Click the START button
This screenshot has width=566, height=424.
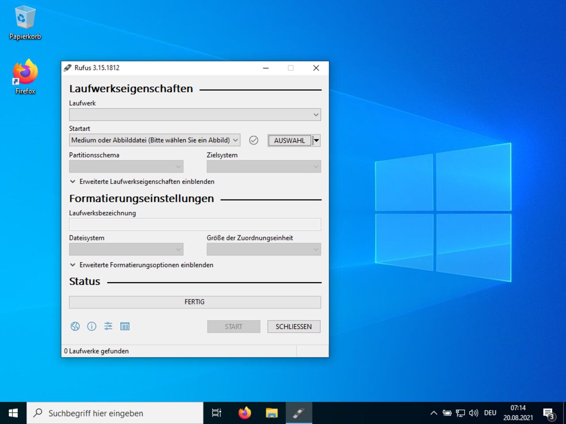tap(233, 327)
